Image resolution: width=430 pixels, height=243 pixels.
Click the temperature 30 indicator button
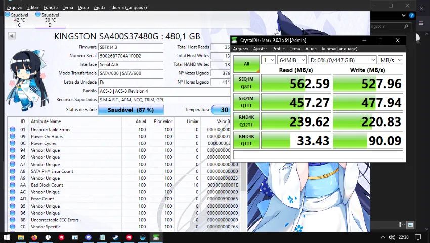(x=222, y=110)
